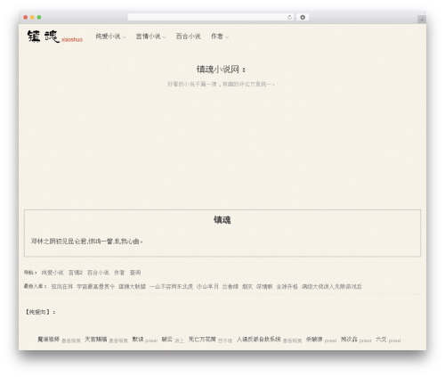This screenshot has width=445, height=377.
Task: Open novel 残次品
Action: point(349,339)
